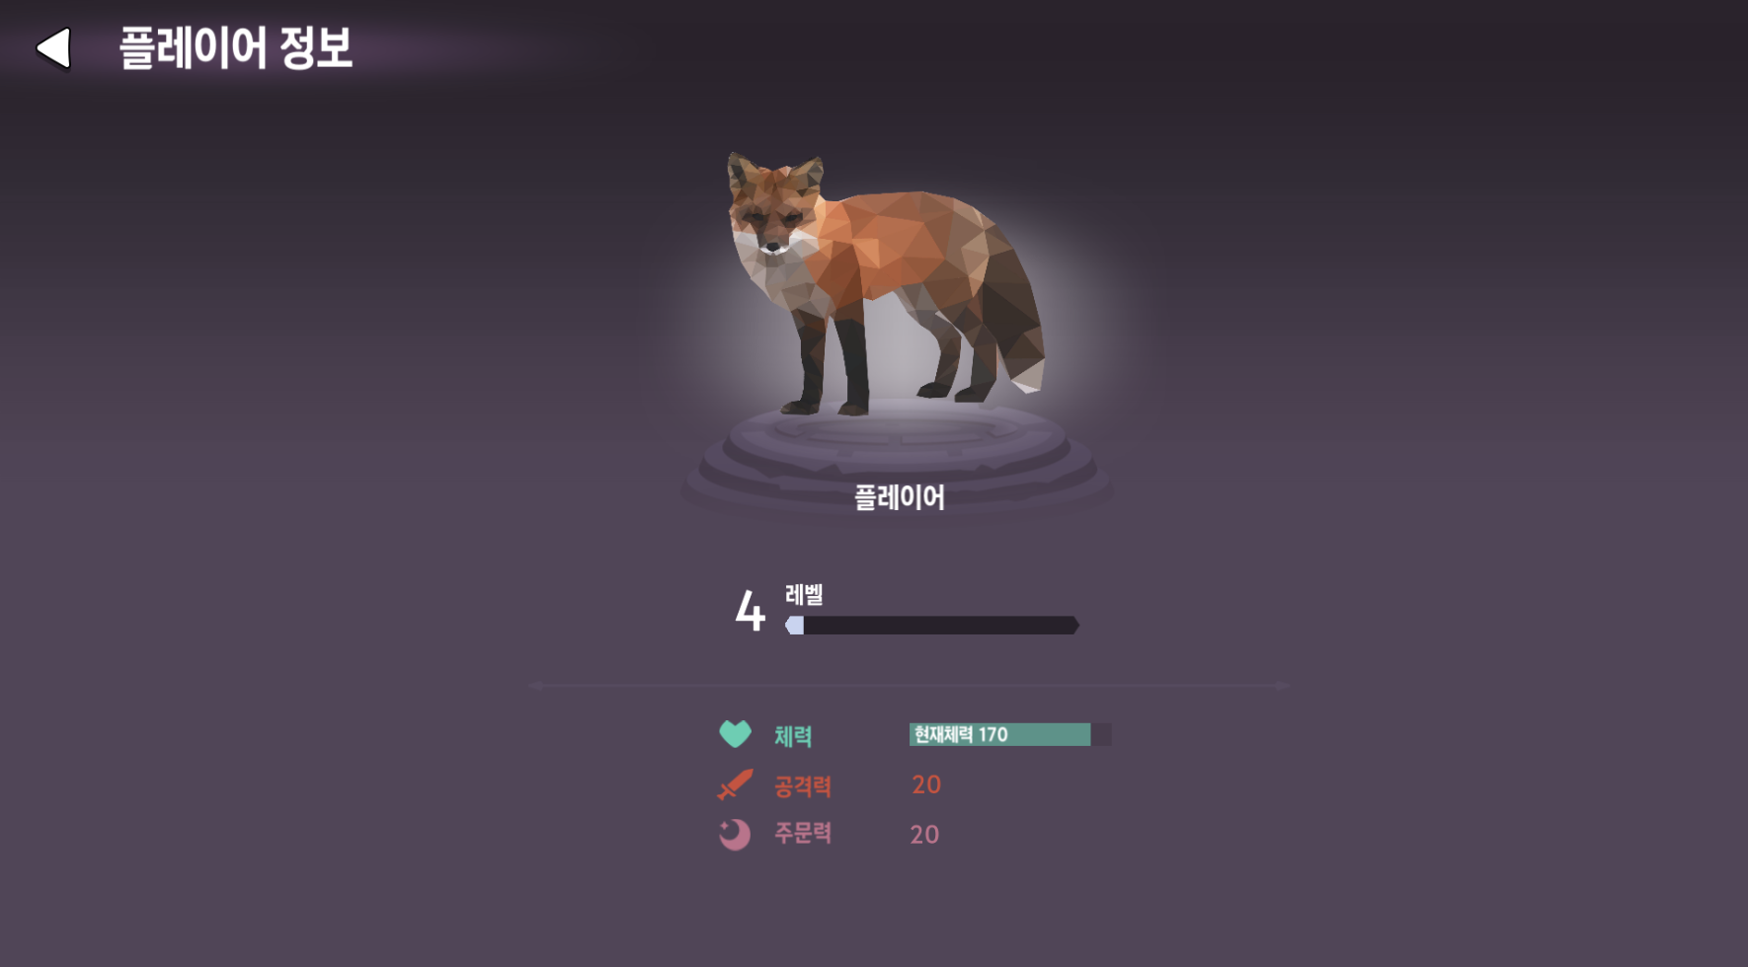Screen dimensions: 1748x967
Task: Select the low-poly fox character model
Action: [884, 284]
